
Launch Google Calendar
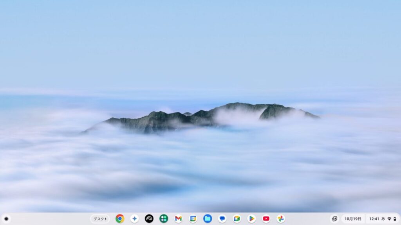pos(193,219)
